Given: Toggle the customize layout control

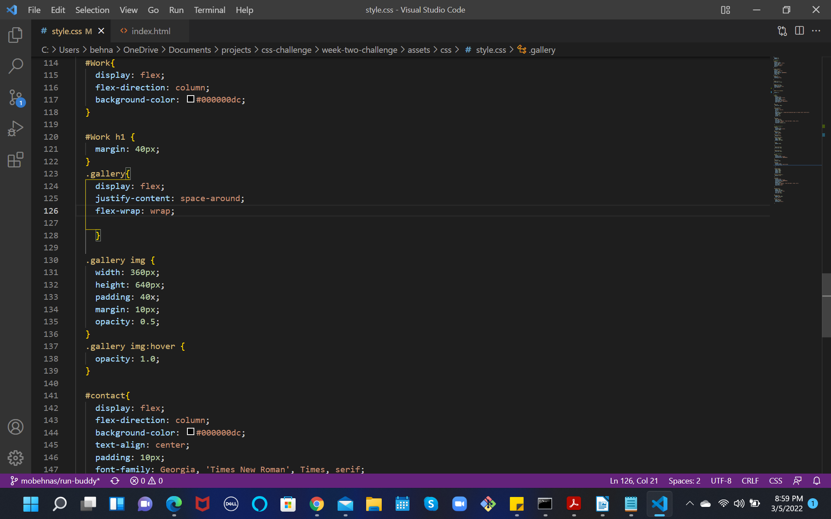Looking at the screenshot, I should click(x=725, y=10).
